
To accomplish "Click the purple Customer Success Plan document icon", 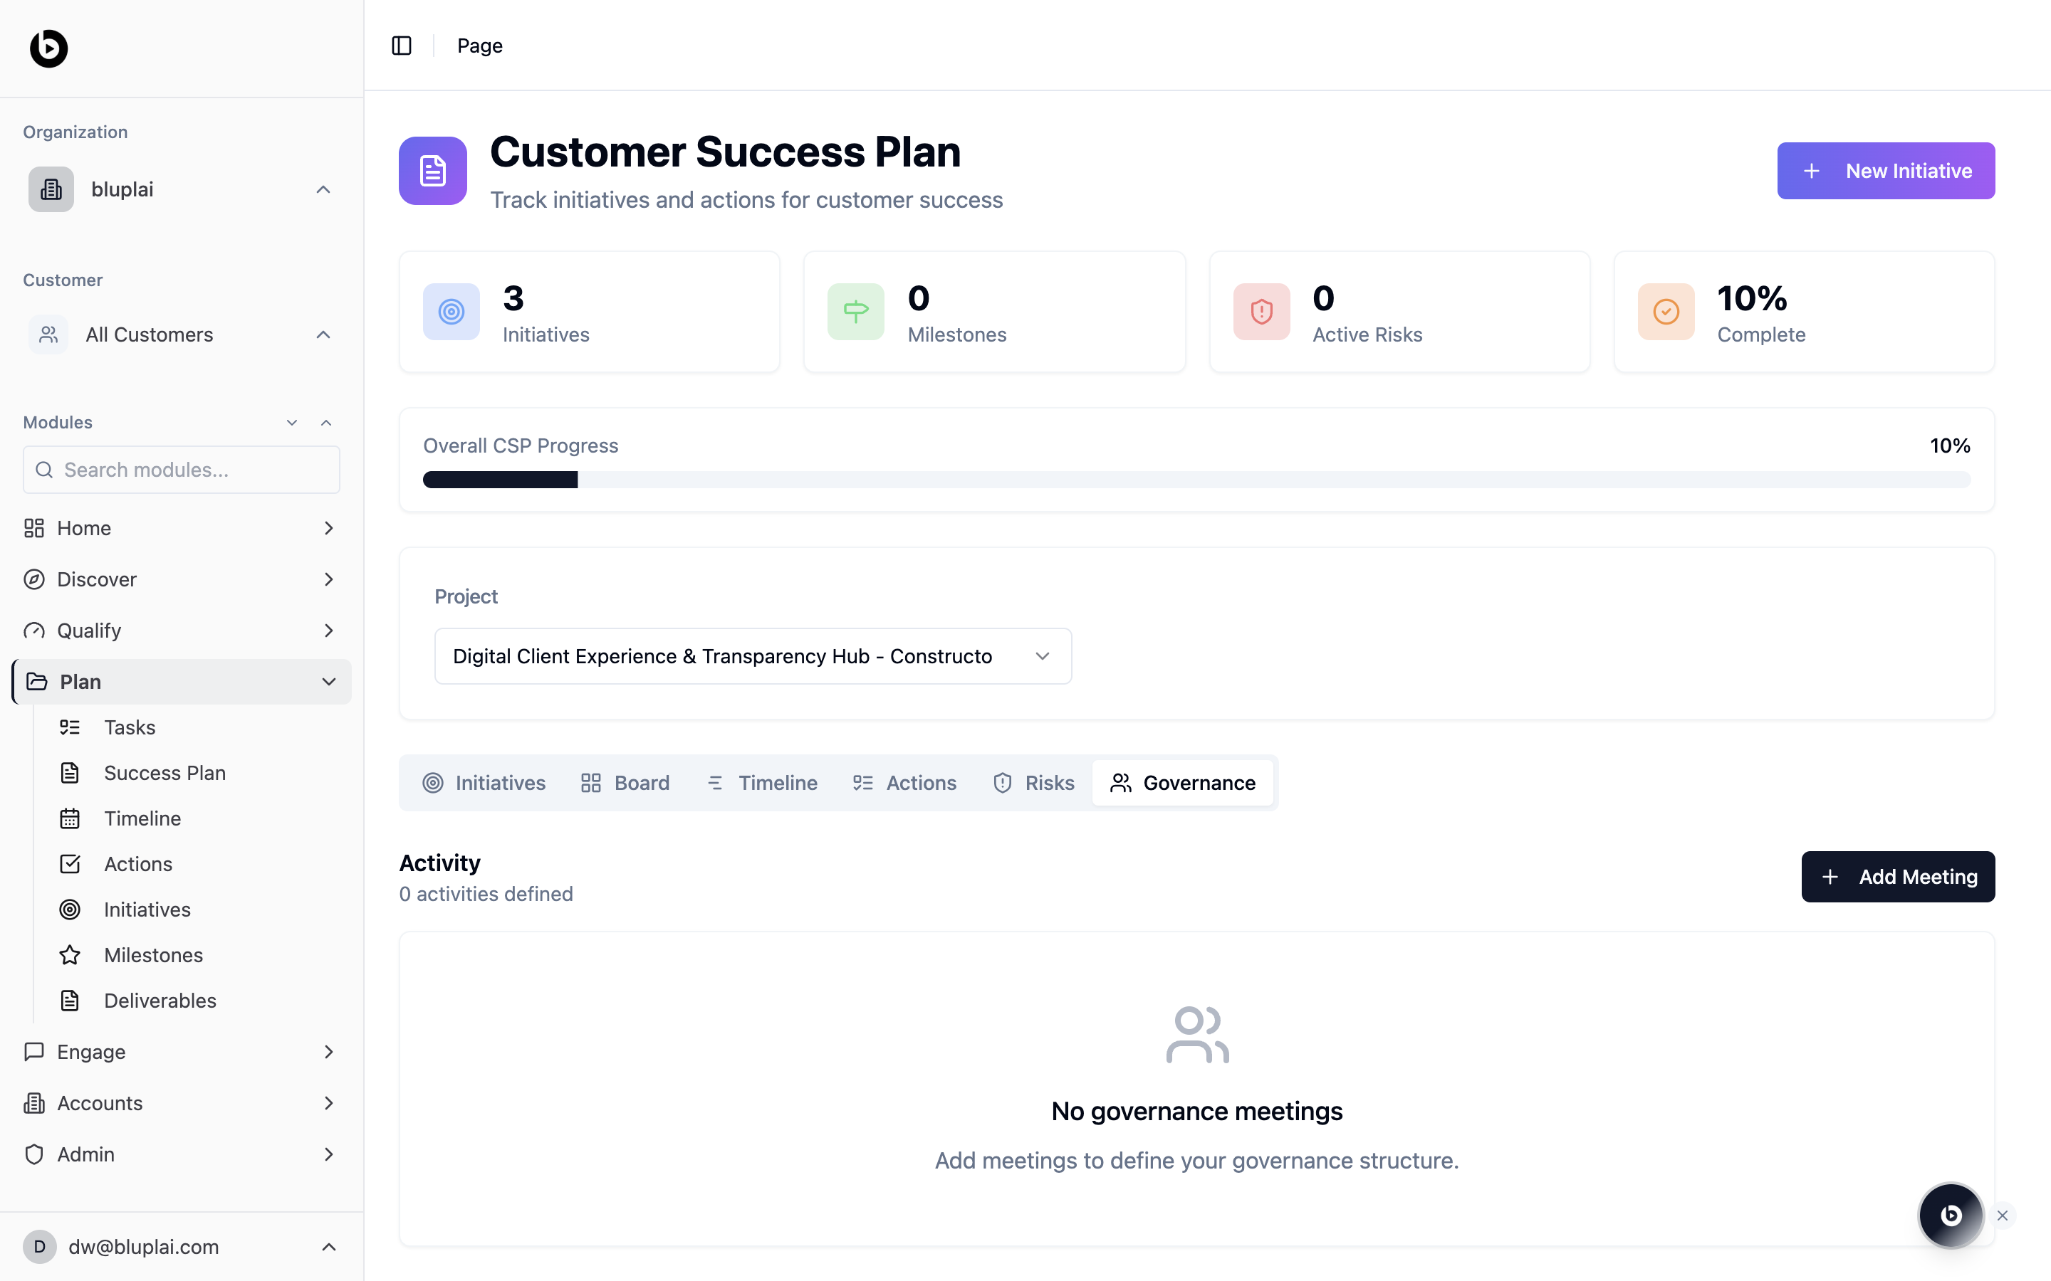I will [433, 170].
